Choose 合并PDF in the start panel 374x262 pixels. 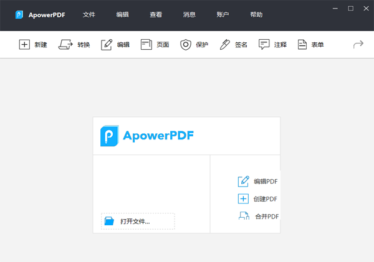(258, 217)
